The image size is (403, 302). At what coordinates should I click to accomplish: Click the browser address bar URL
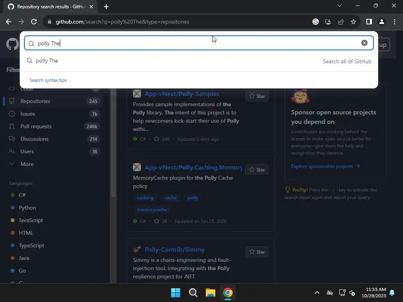click(x=122, y=22)
